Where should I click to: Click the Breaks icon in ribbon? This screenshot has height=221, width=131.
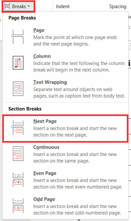(7, 6)
